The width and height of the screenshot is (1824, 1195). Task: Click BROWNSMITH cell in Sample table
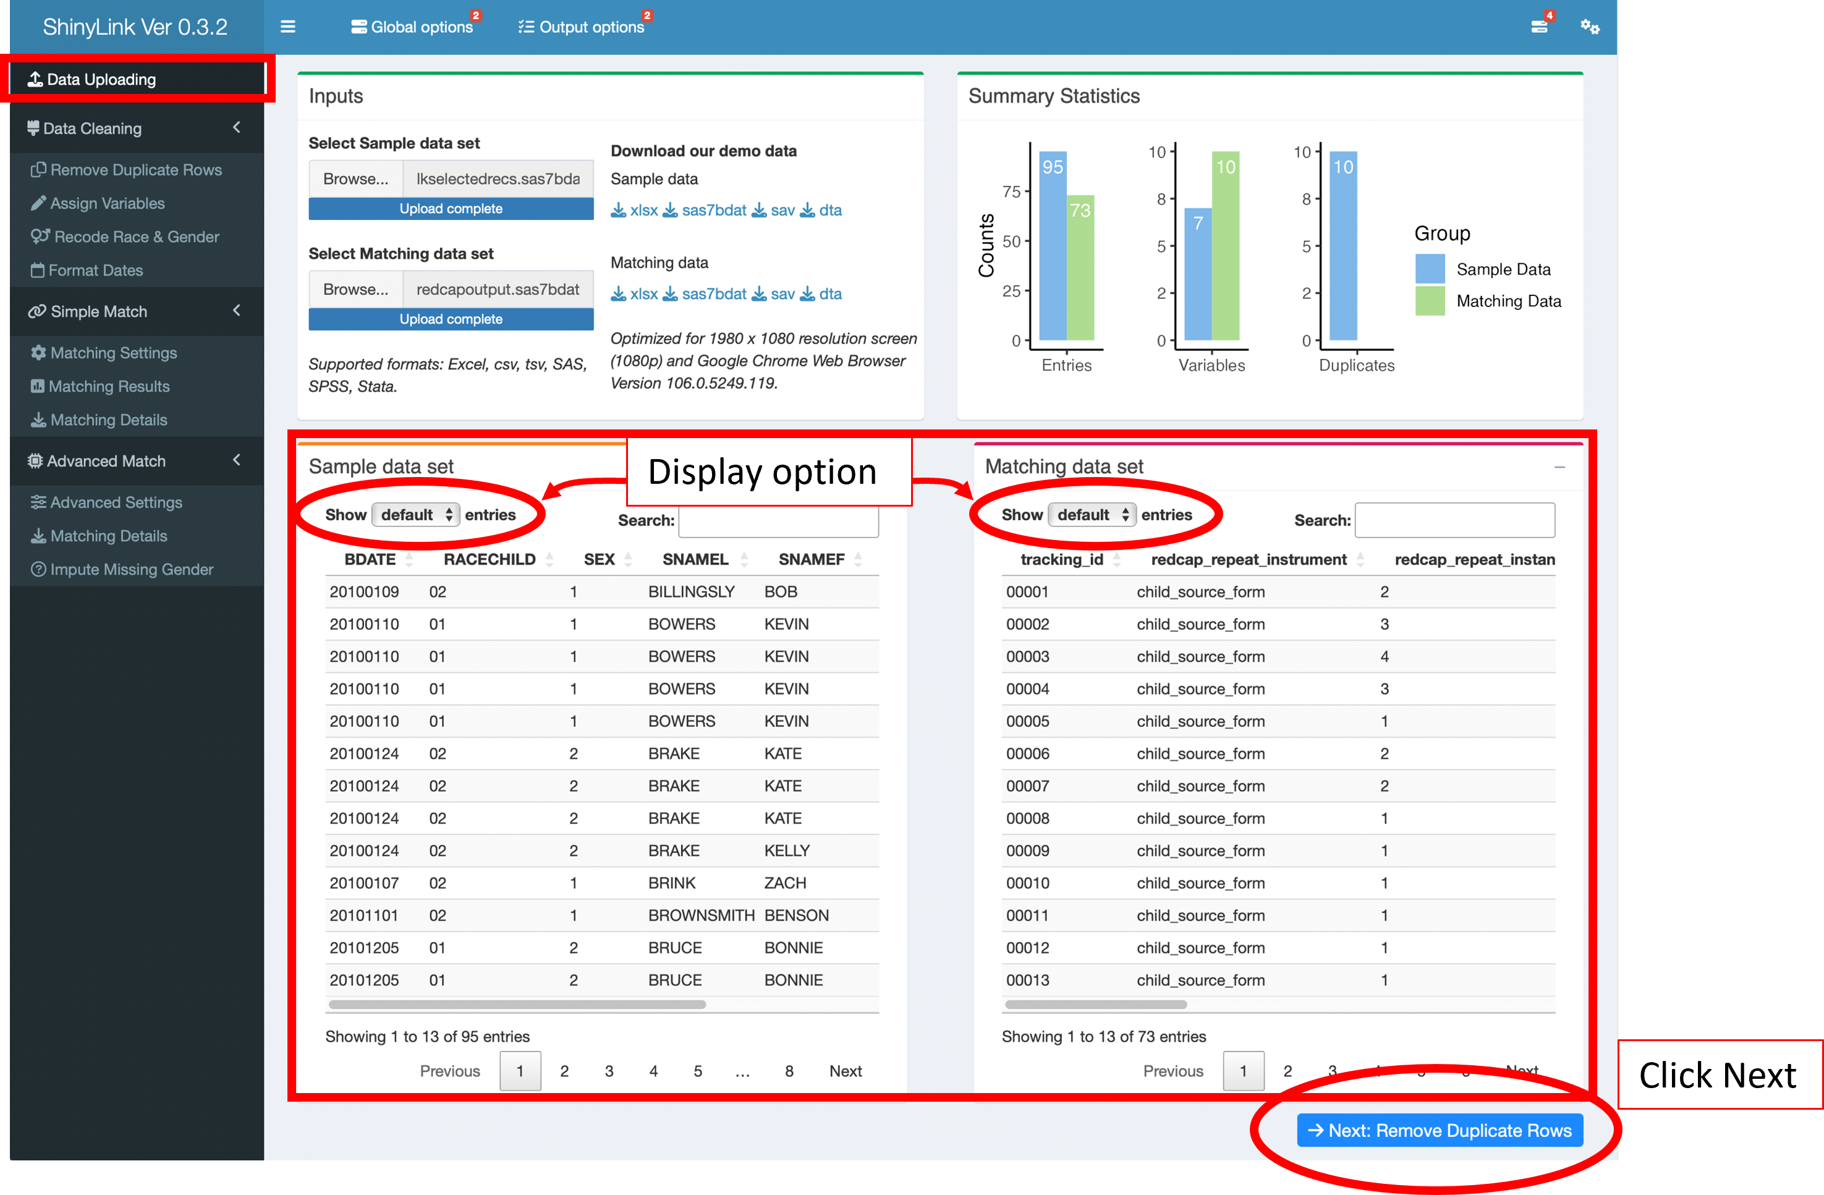pos(702,916)
